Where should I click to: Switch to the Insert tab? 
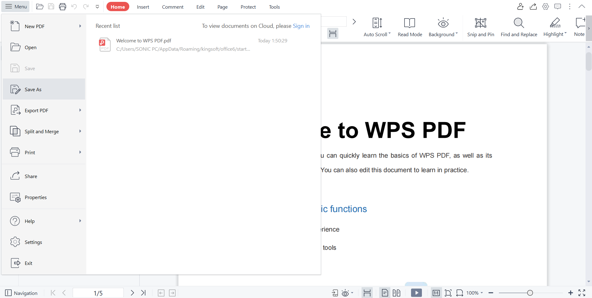click(x=143, y=7)
